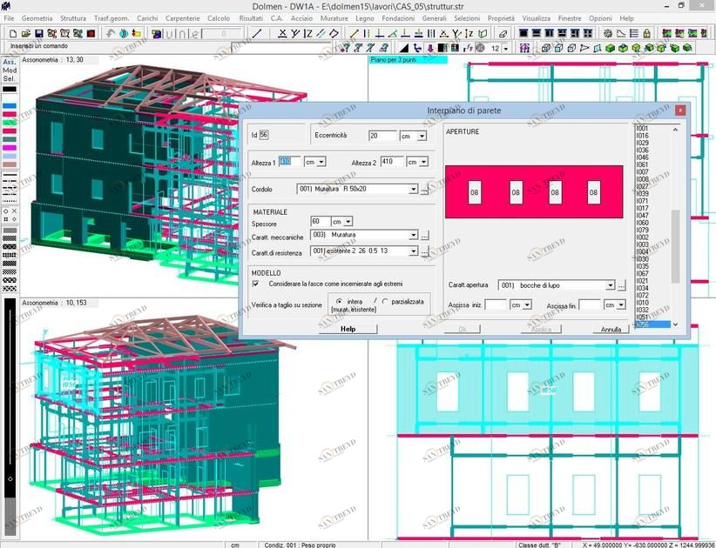Select the 'parzializzata' radio button

click(385, 301)
